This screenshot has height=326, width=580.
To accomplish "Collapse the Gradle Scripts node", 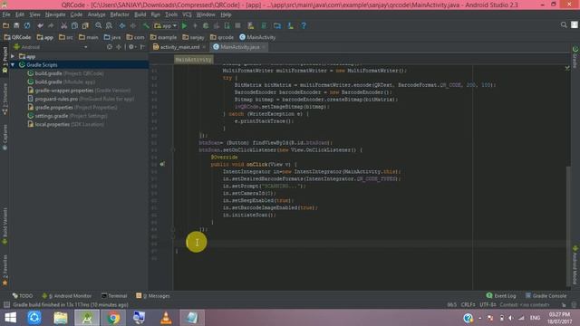I will pos(13,64).
